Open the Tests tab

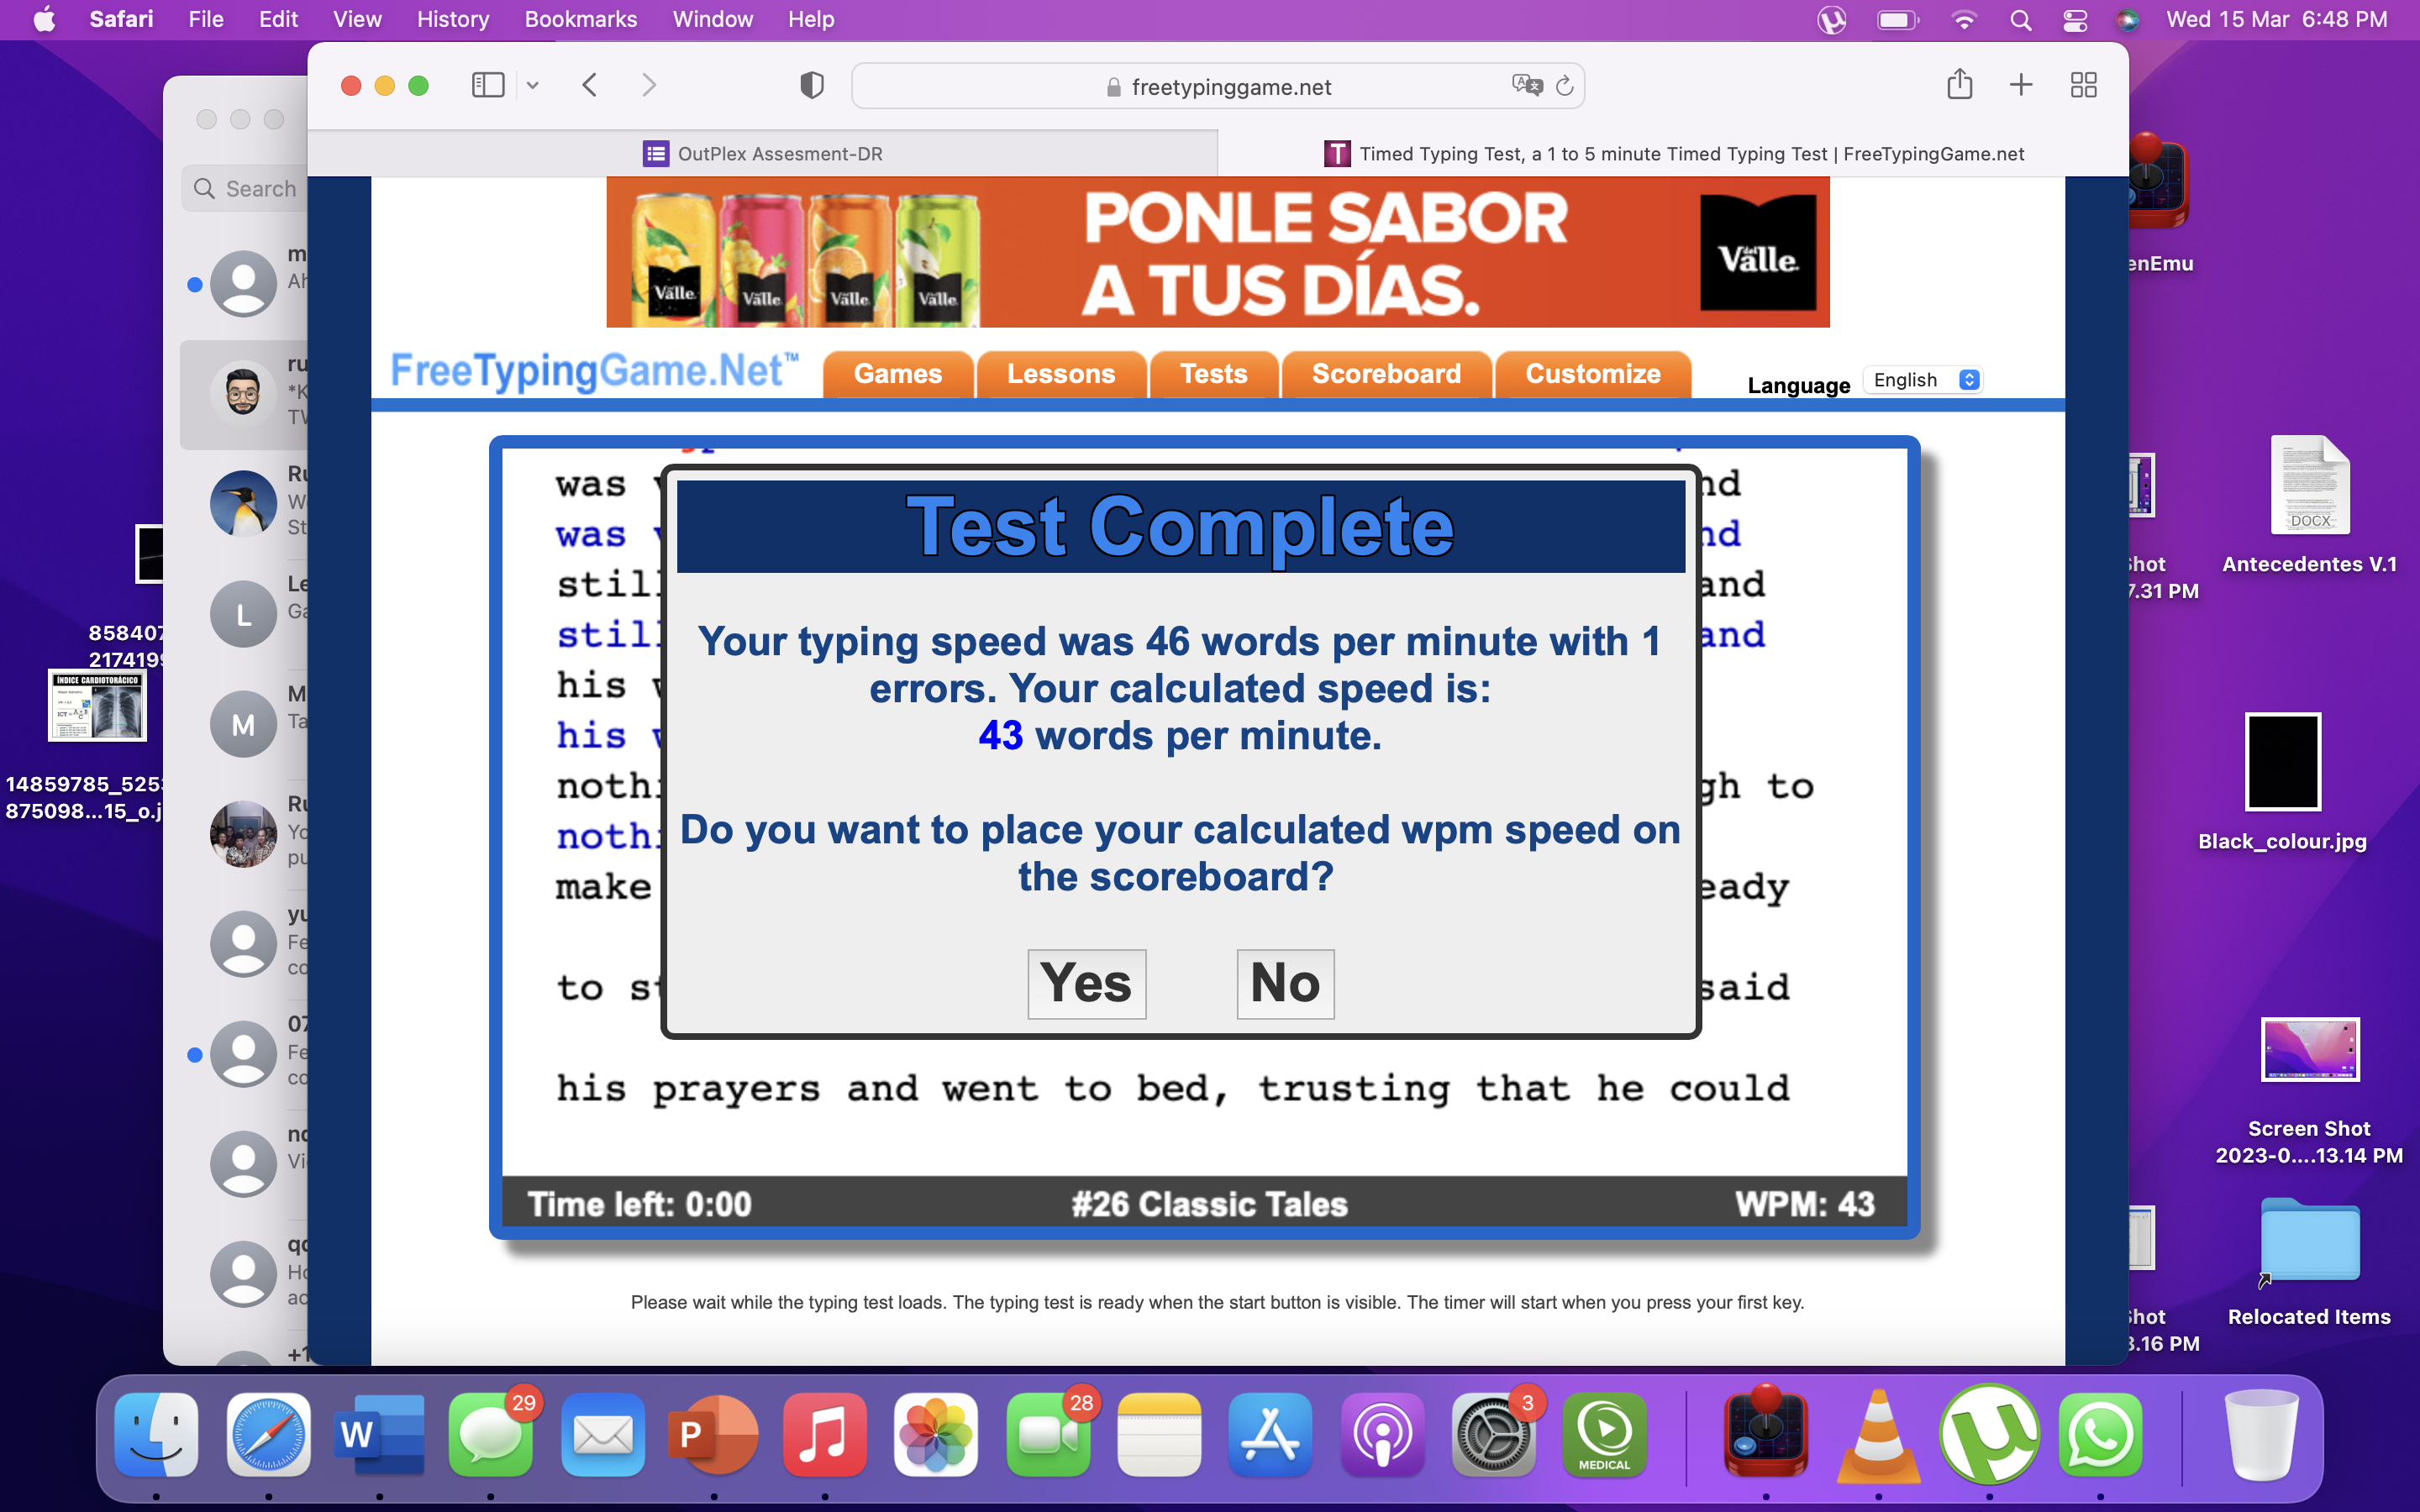pyautogui.click(x=1213, y=374)
